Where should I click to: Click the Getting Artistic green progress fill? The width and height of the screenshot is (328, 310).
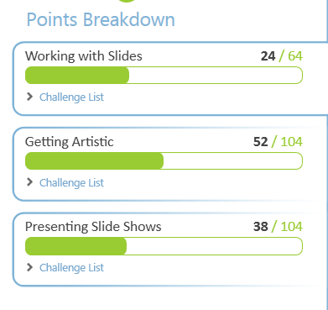tap(94, 161)
